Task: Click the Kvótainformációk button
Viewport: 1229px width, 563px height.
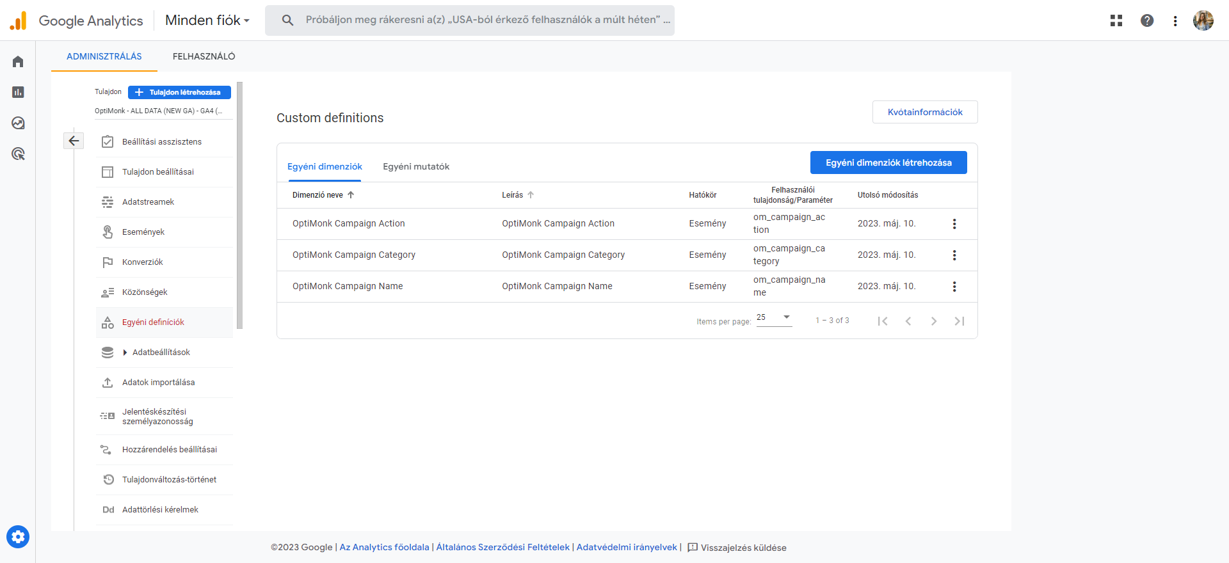Action: click(925, 112)
